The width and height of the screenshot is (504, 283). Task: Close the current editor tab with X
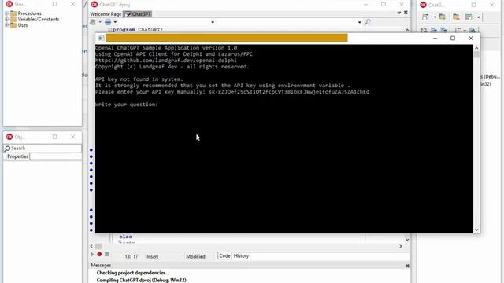pos(406,13)
